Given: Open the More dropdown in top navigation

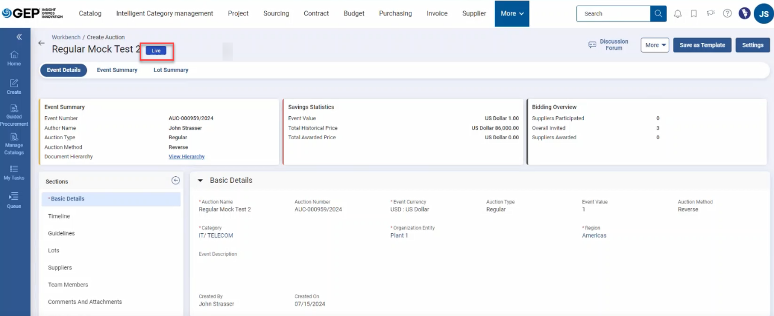Looking at the screenshot, I should point(512,13).
